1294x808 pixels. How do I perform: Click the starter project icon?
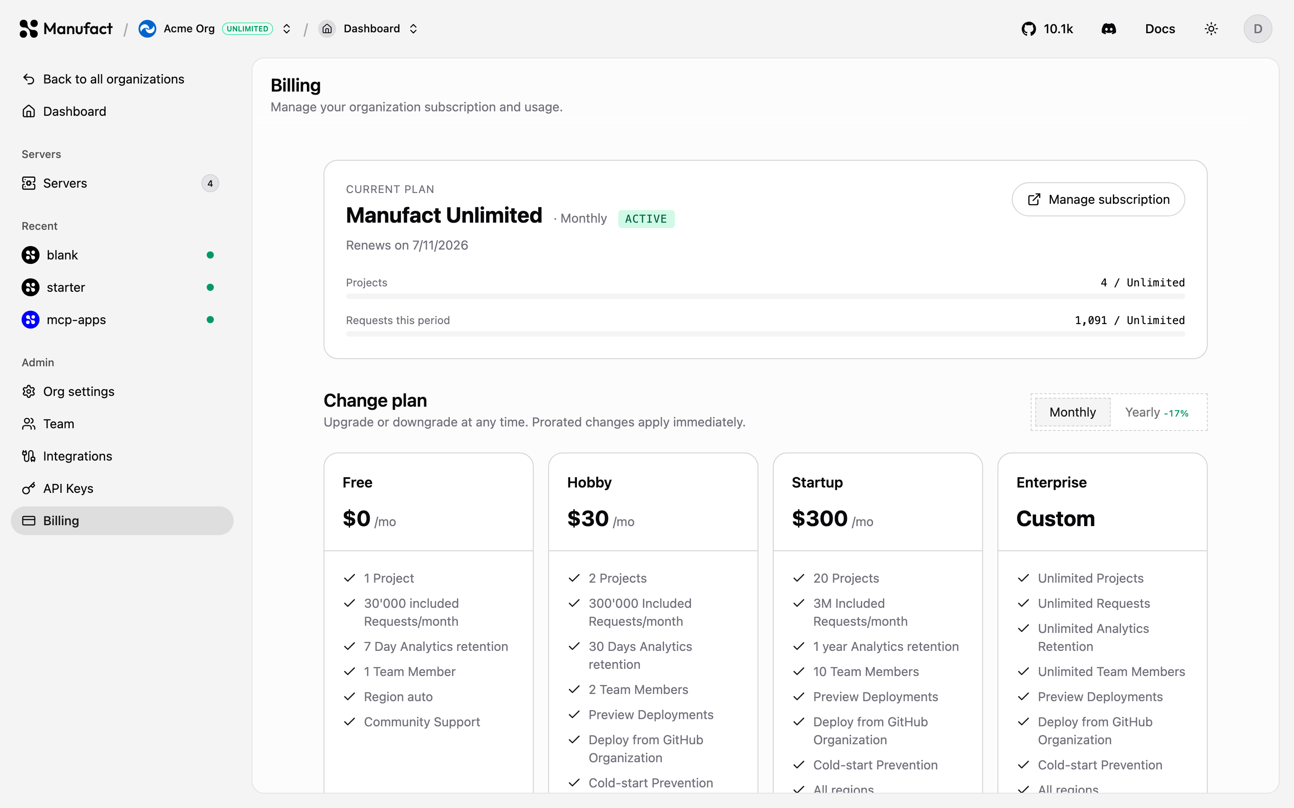pos(31,287)
